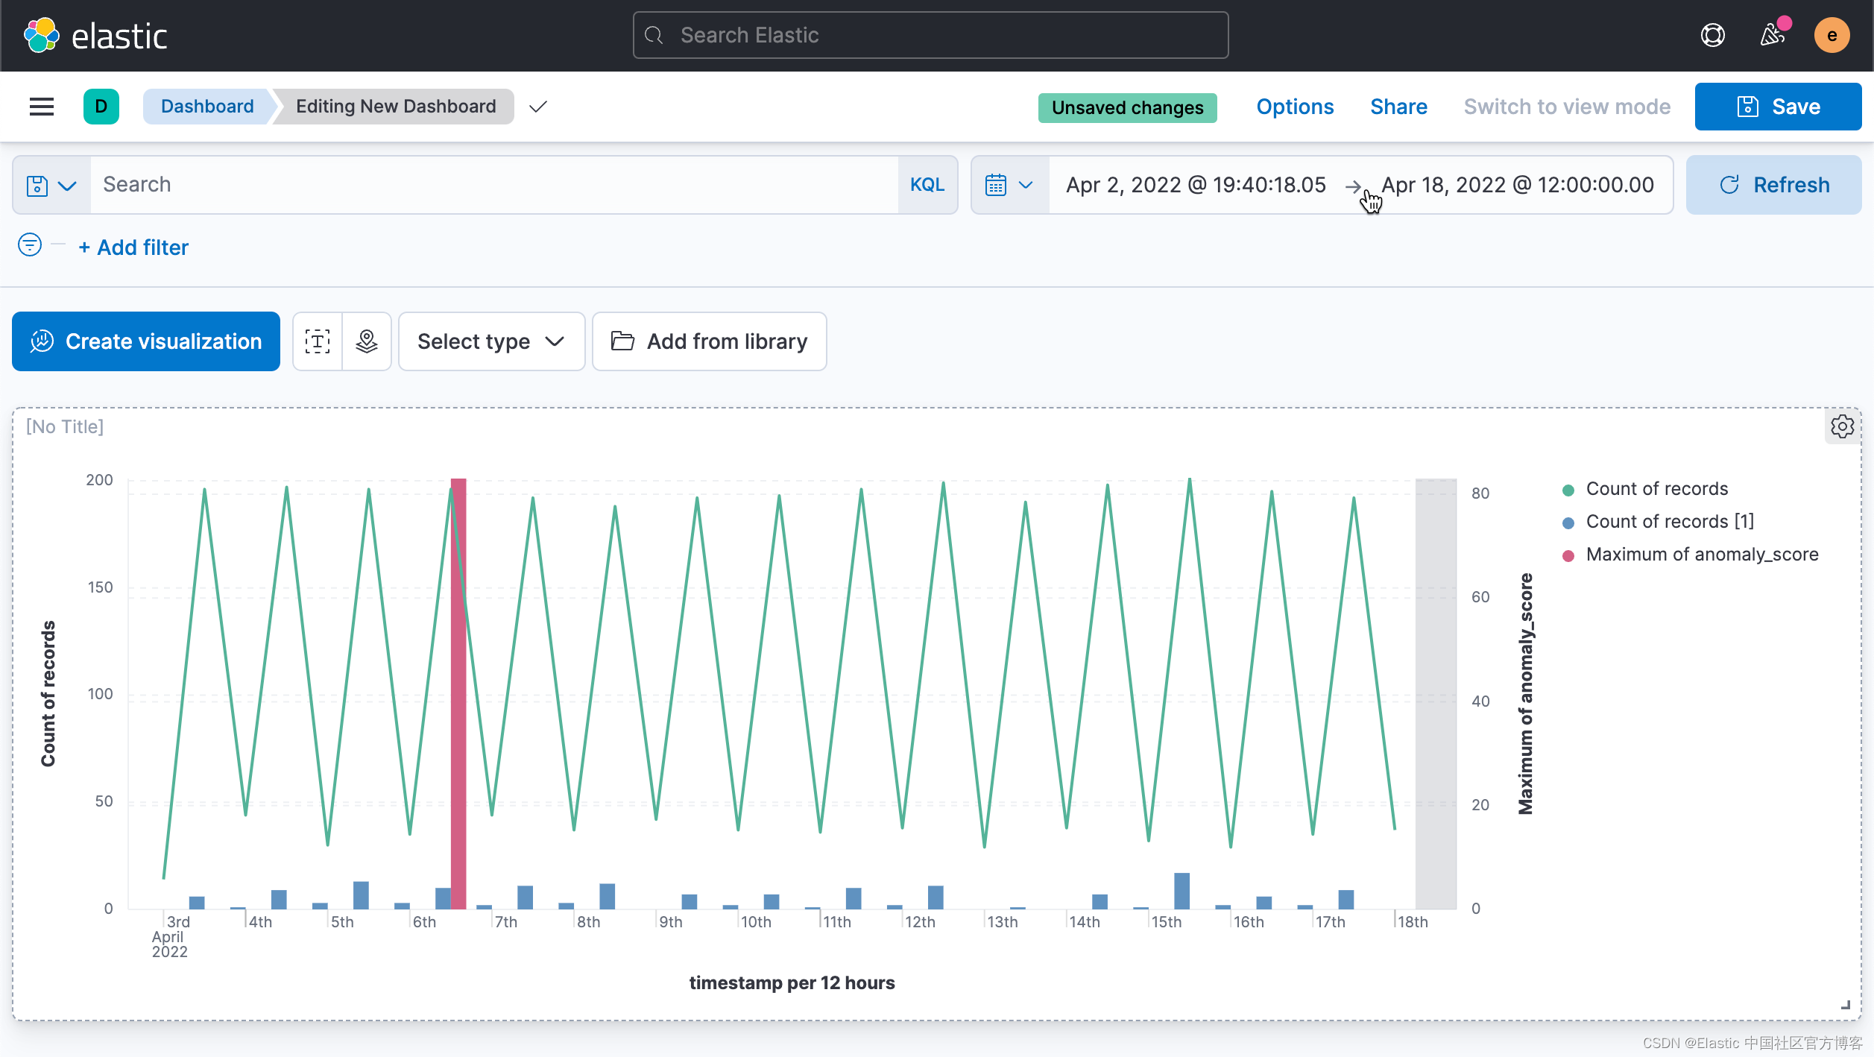
Task: Toggle Count of records [1] legend series
Action: point(1669,522)
